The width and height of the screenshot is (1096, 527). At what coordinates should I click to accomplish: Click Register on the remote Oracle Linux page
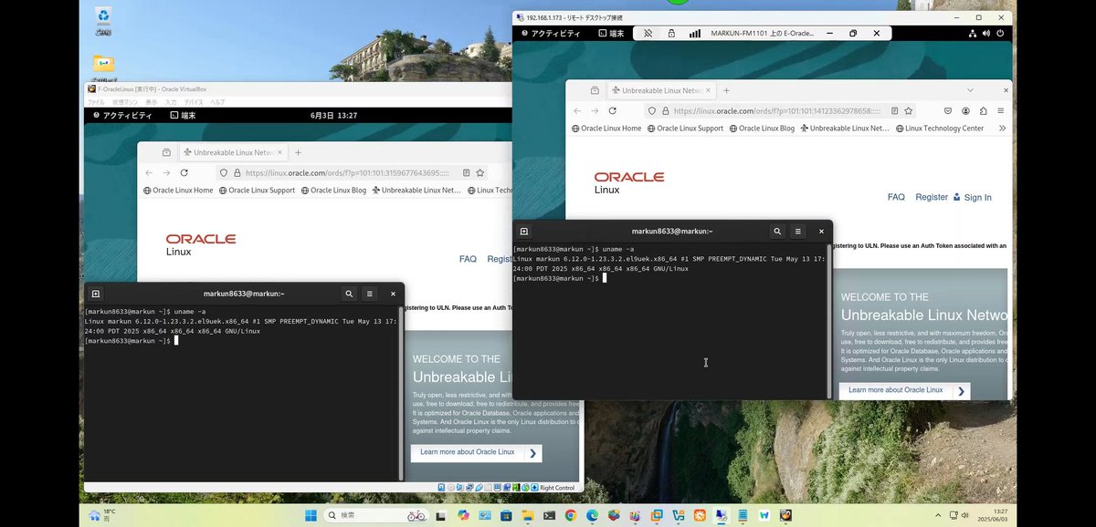click(x=932, y=197)
